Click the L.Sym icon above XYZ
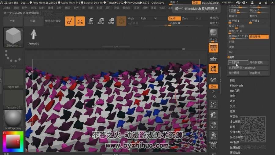The width and height of the screenshot is (275, 155). [x=213, y=80]
